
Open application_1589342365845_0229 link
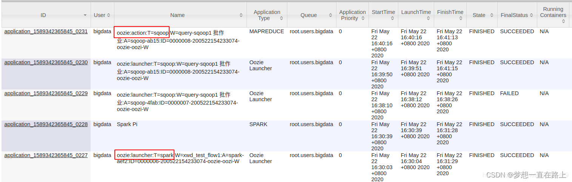(x=46, y=93)
